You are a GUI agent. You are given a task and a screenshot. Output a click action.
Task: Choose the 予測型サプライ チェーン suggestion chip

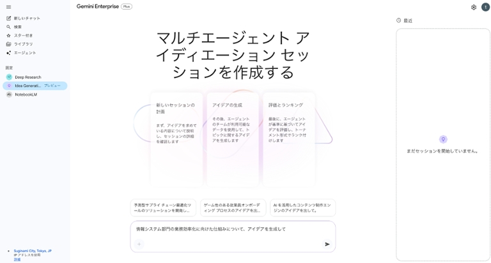163,207
